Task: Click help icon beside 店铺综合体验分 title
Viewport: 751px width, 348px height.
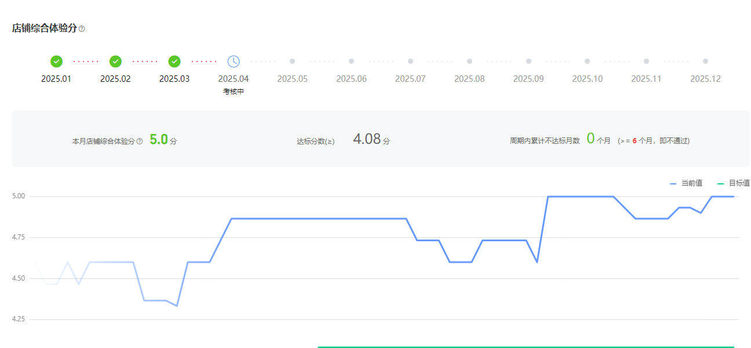Action: (x=82, y=29)
